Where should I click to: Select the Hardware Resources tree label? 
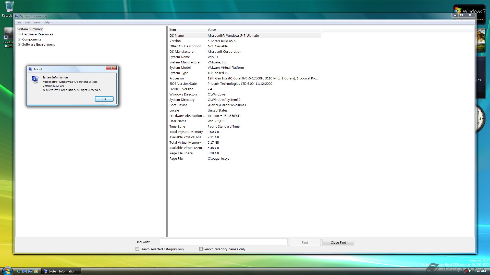pos(38,34)
